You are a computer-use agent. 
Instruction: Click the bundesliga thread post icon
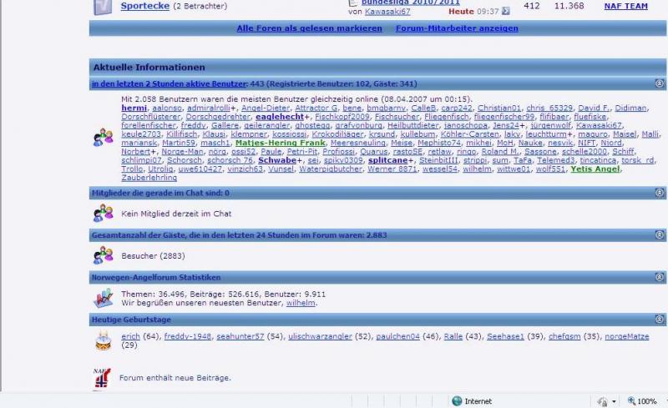(x=353, y=3)
